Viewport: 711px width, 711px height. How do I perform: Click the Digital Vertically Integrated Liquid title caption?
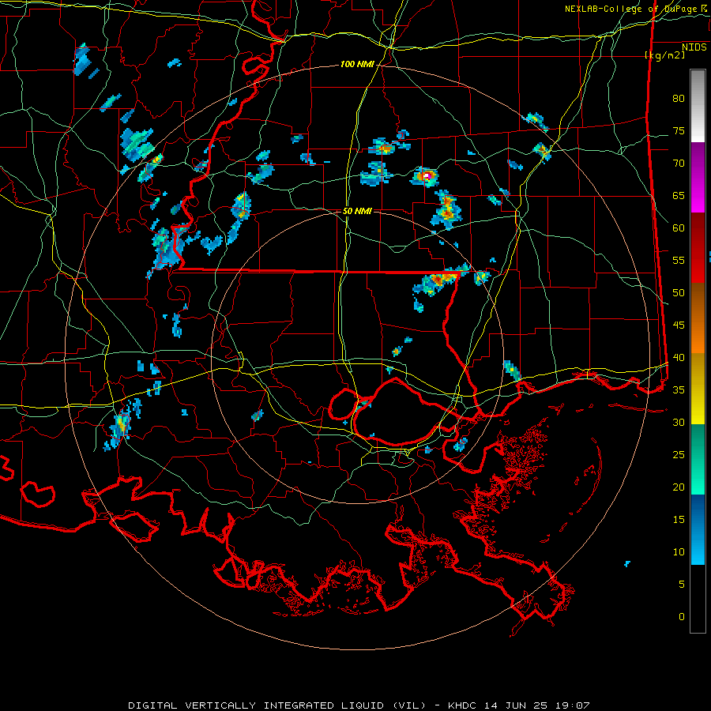pyautogui.click(x=359, y=705)
